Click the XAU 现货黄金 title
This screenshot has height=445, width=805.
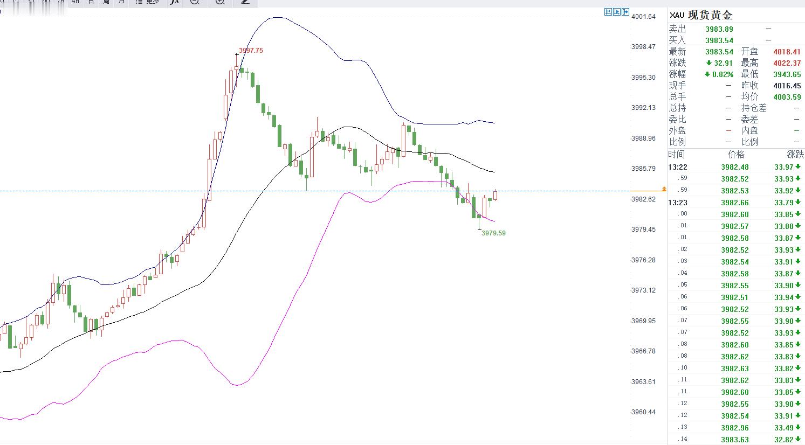(x=701, y=15)
